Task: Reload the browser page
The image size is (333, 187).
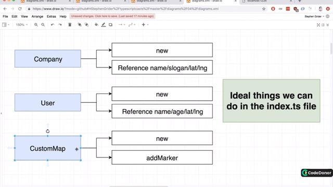Action: 20,9
